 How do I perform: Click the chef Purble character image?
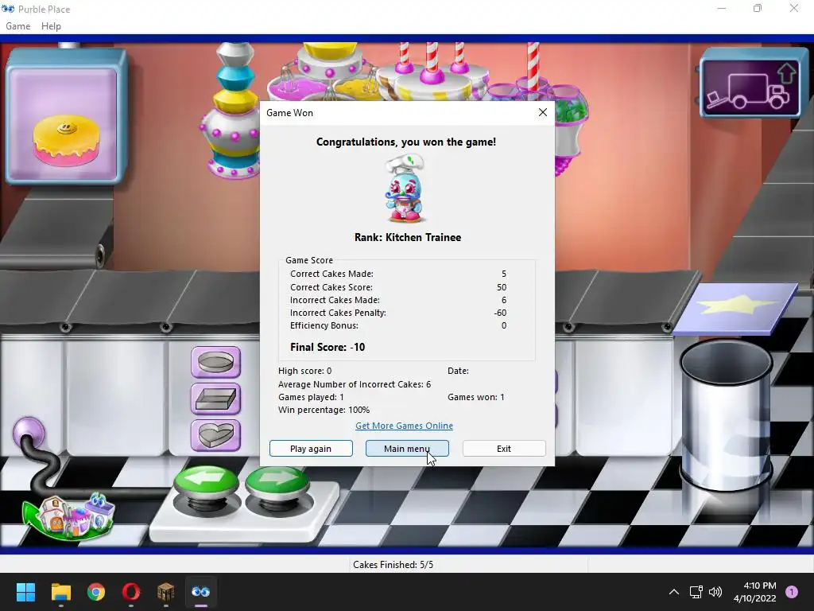(x=405, y=189)
